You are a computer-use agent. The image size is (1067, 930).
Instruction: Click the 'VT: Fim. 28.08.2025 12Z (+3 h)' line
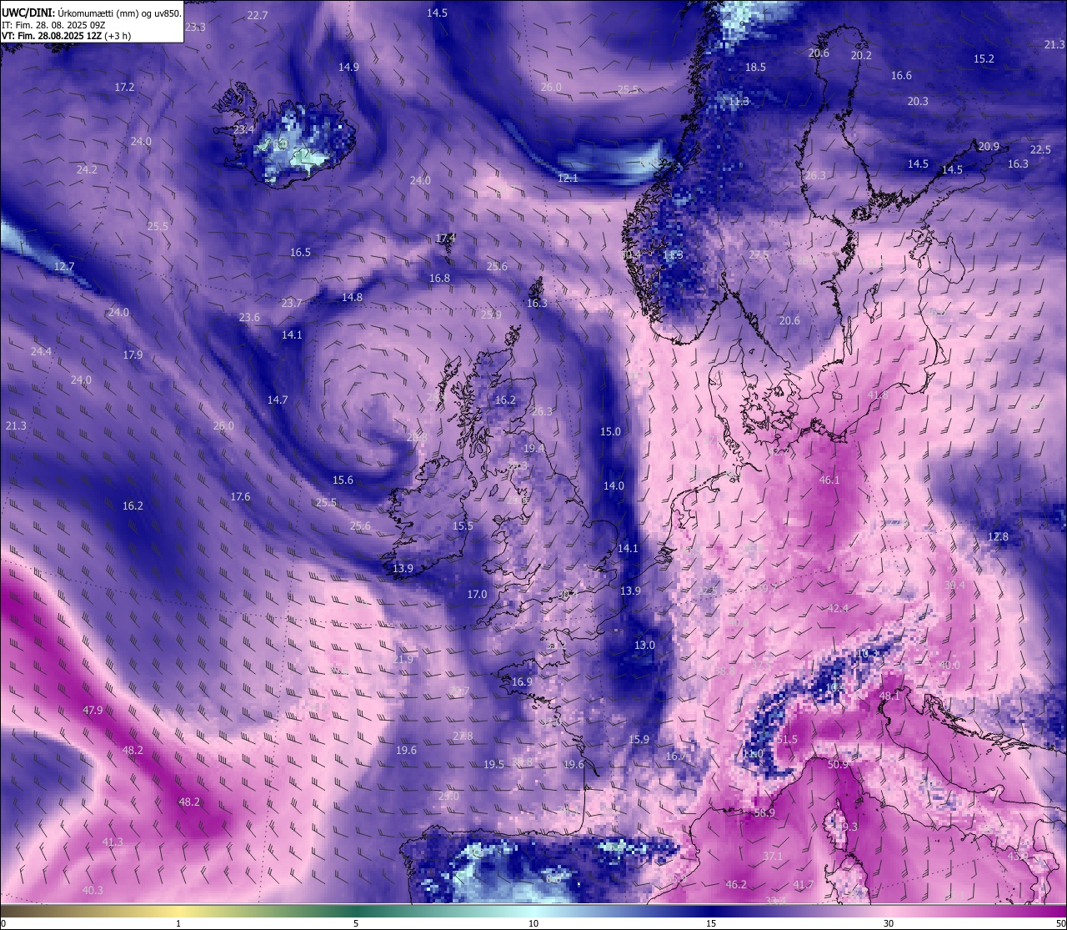tap(66, 36)
